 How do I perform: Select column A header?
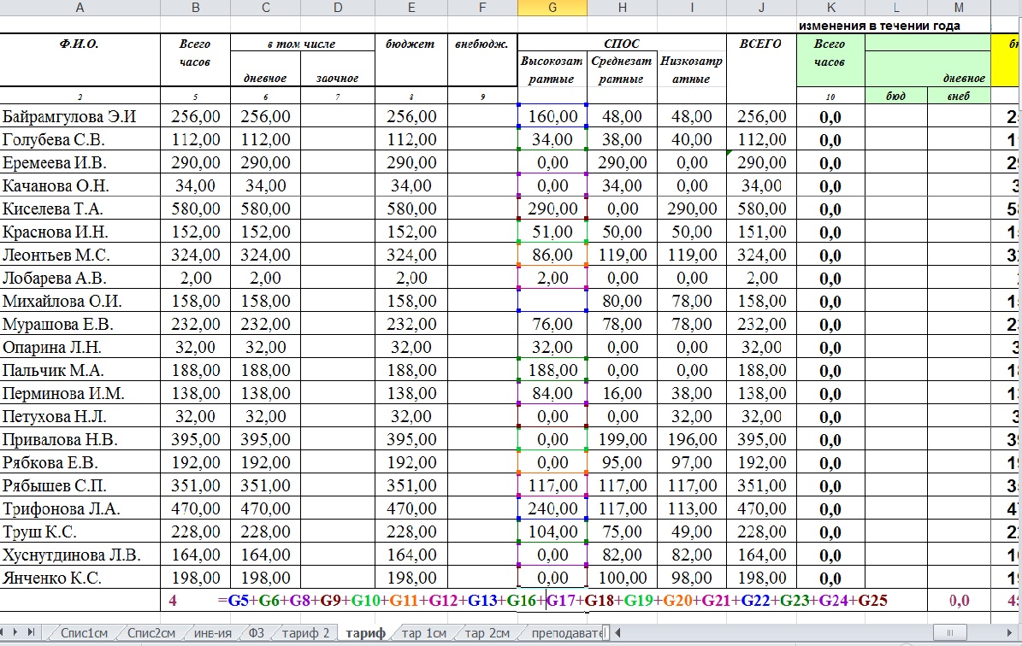click(80, 7)
